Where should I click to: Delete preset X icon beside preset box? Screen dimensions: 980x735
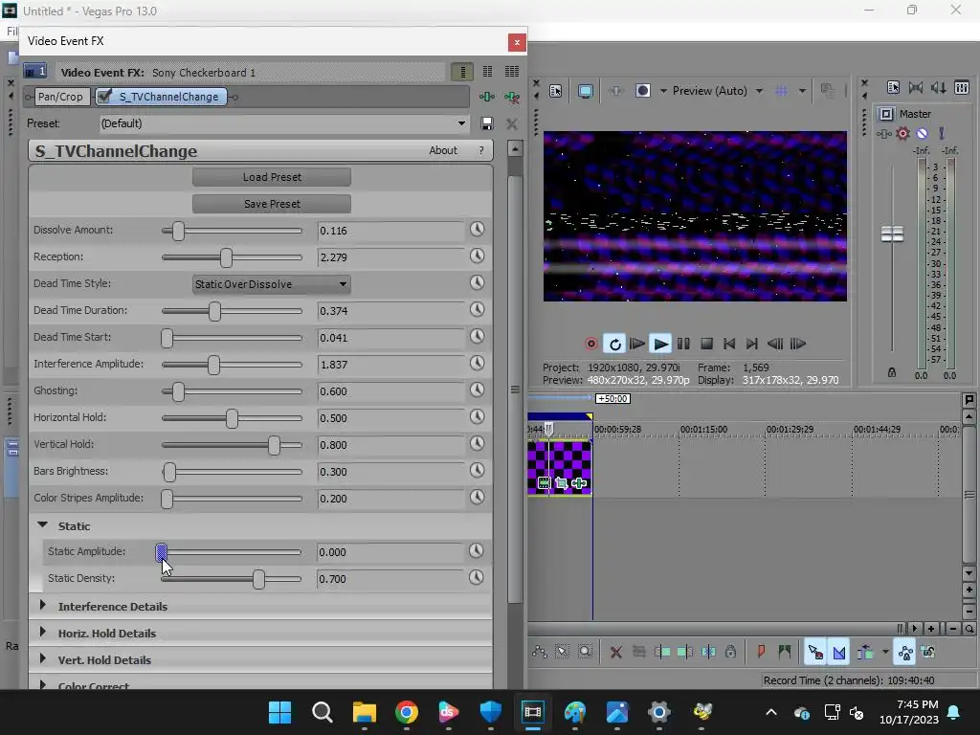pos(512,123)
